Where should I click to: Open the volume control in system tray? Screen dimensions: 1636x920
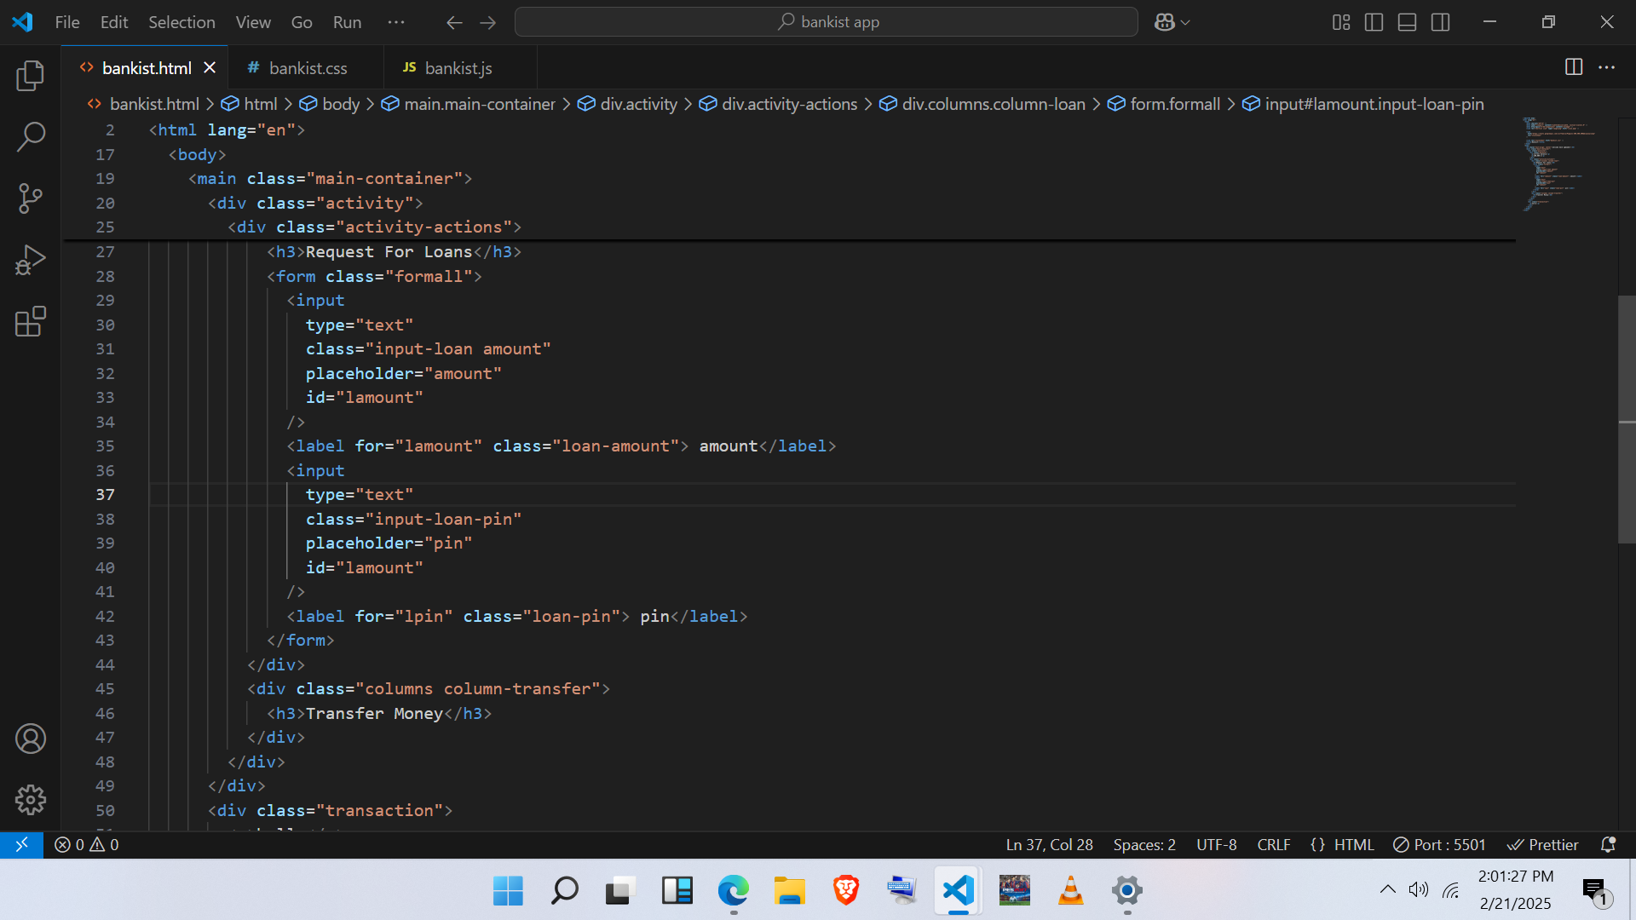(x=1418, y=889)
